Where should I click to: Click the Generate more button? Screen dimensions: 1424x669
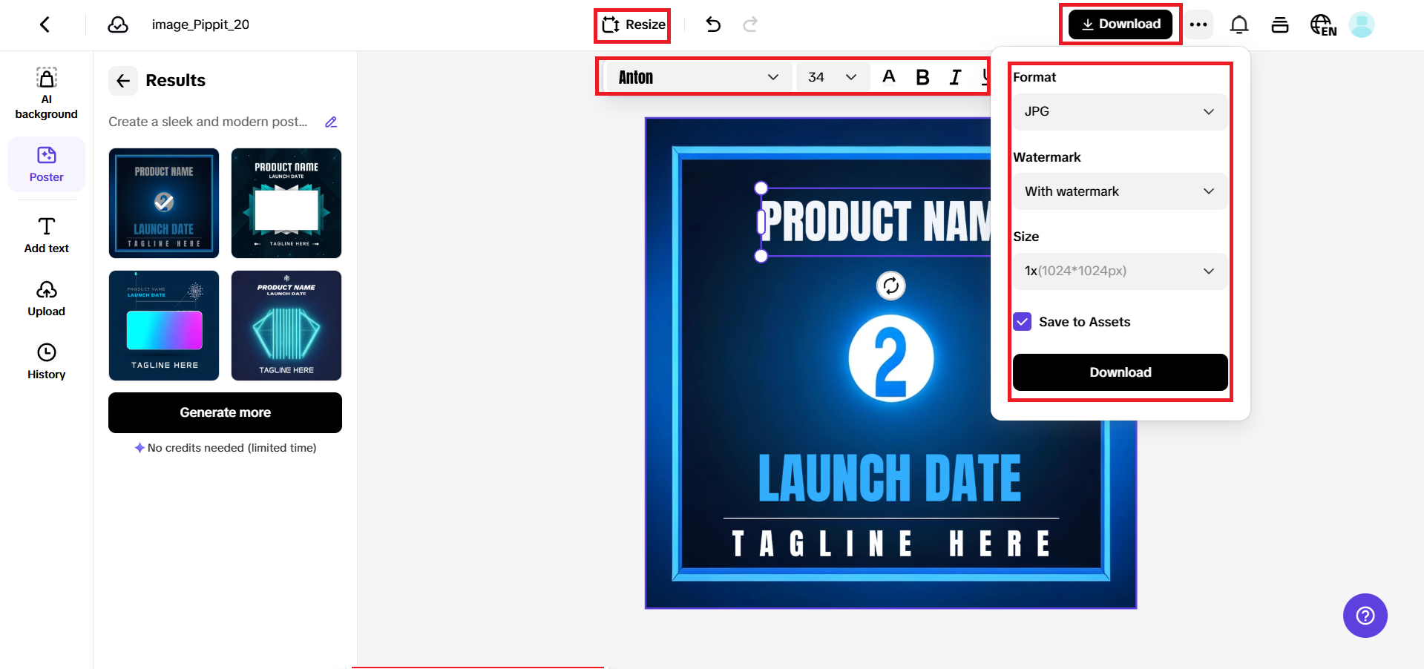[x=225, y=412]
